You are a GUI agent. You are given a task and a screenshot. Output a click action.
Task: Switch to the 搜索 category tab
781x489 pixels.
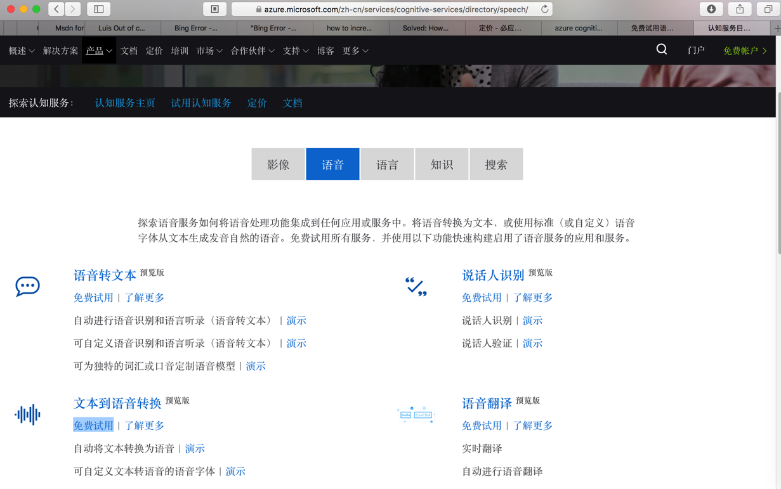pyautogui.click(x=496, y=164)
